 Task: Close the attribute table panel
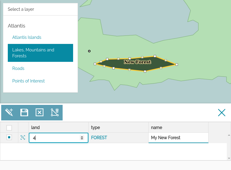click(222, 113)
